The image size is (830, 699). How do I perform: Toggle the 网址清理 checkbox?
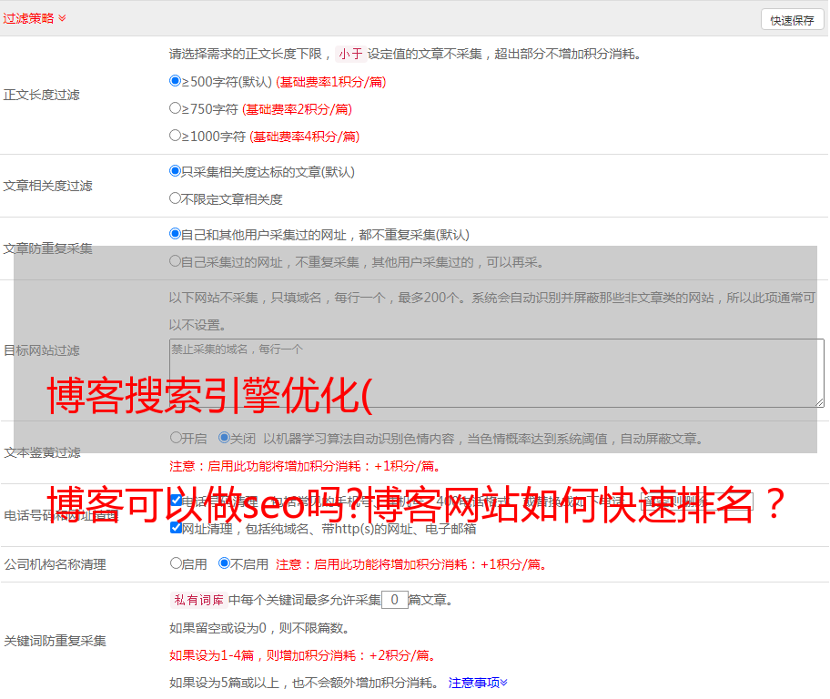coord(176,528)
